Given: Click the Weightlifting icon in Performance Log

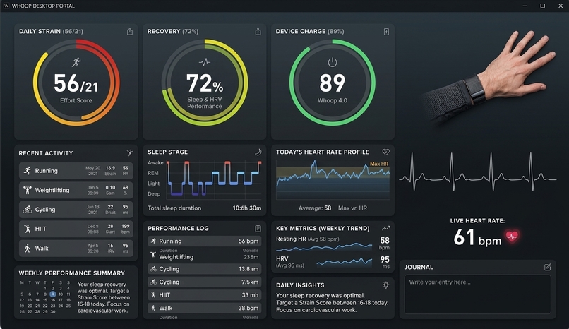Looking at the screenshot, I should [153, 254].
